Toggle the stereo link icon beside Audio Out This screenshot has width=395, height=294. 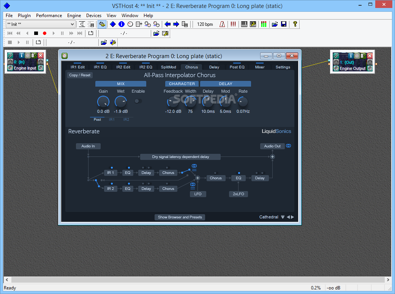coord(288,146)
